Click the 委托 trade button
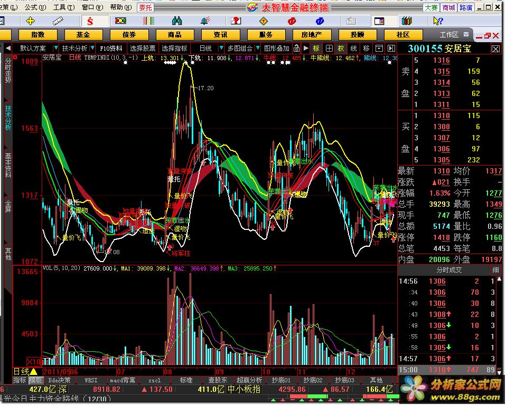This screenshot has width=506, height=405. click(146, 7)
